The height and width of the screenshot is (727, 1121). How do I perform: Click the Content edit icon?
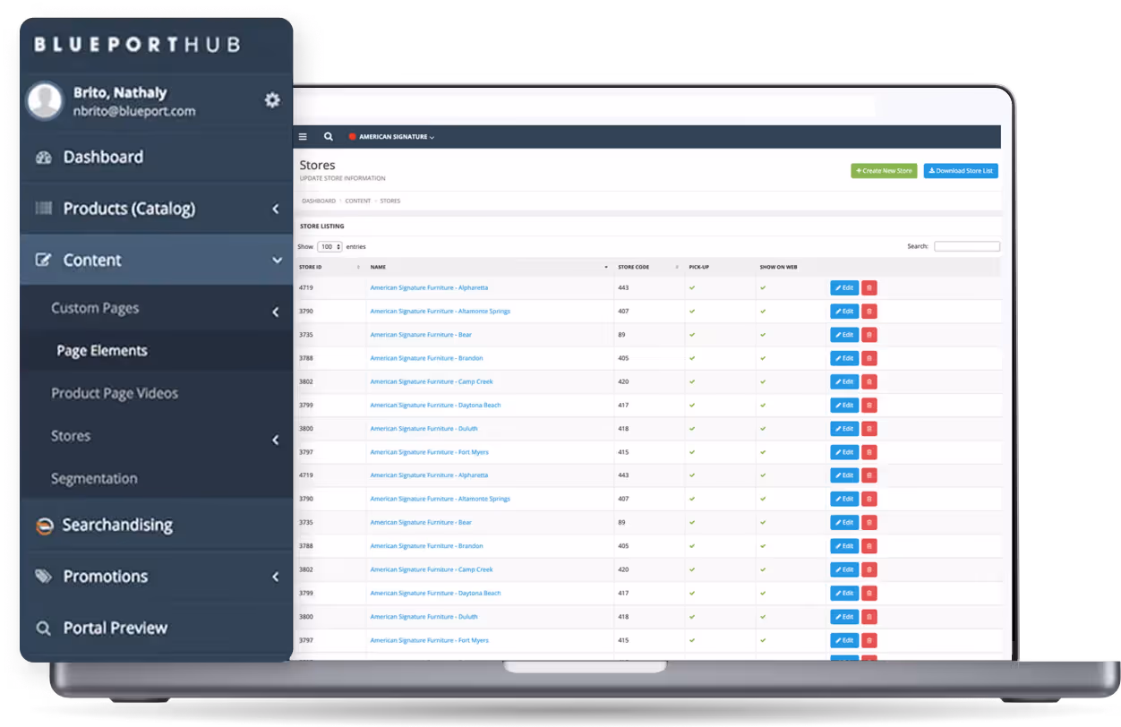(43, 261)
